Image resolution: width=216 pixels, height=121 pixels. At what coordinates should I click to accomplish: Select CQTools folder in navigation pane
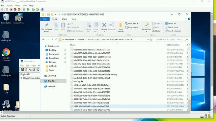(53, 66)
